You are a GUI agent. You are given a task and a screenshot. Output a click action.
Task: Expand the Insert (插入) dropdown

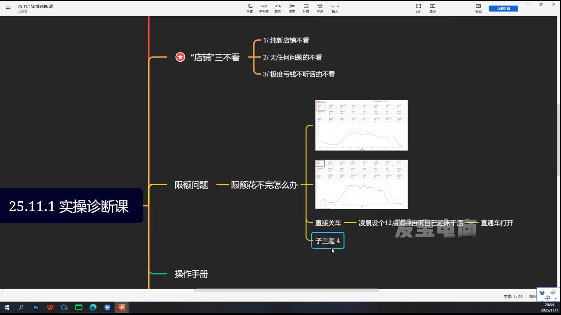(x=335, y=8)
